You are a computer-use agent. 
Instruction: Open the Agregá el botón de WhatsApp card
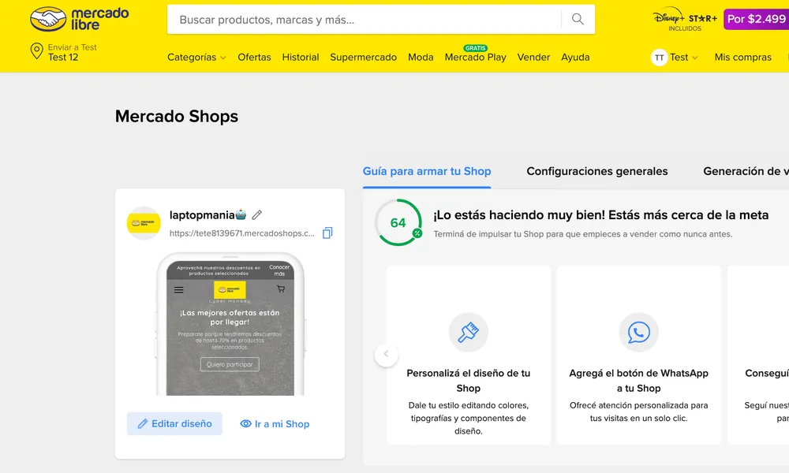click(x=638, y=355)
